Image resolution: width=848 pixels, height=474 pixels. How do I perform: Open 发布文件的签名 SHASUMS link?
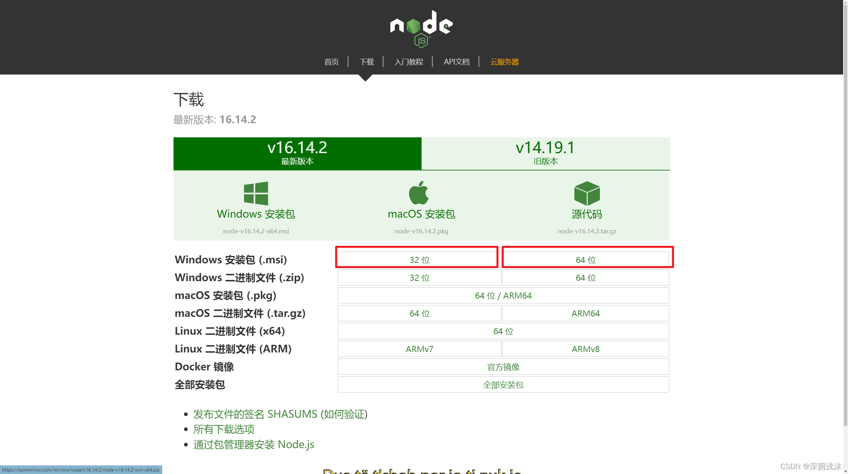tap(255, 414)
